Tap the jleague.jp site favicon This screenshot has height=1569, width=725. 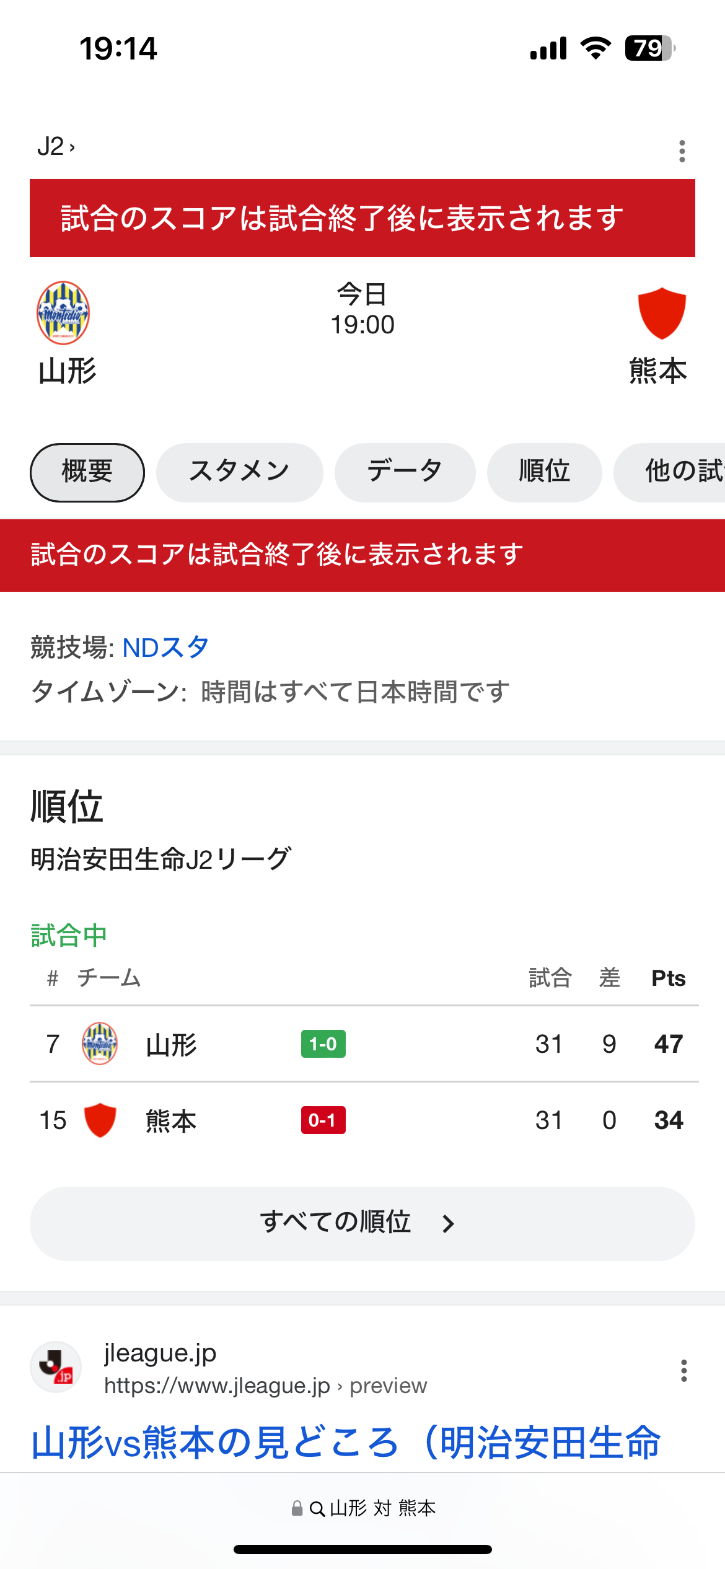[56, 1367]
